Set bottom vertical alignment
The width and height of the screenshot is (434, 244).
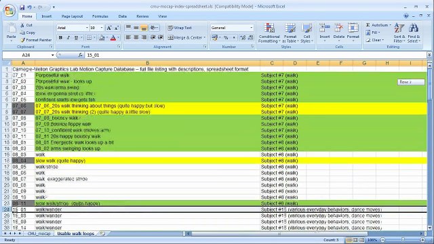click(144, 28)
